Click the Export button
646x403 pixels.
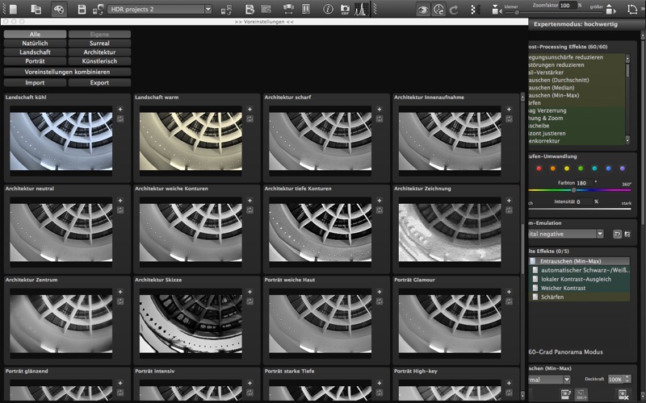(x=99, y=83)
